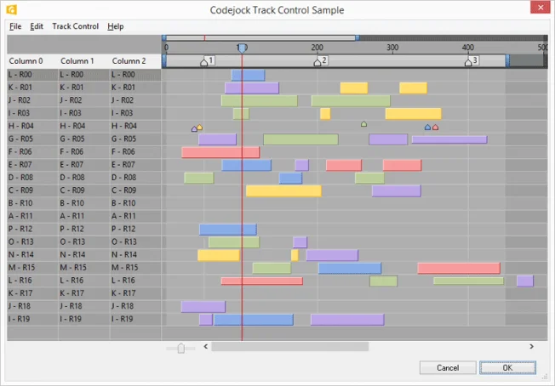Select timeline marker 3 on the ruler
Screen dimensions: 555x386
coord(467,62)
